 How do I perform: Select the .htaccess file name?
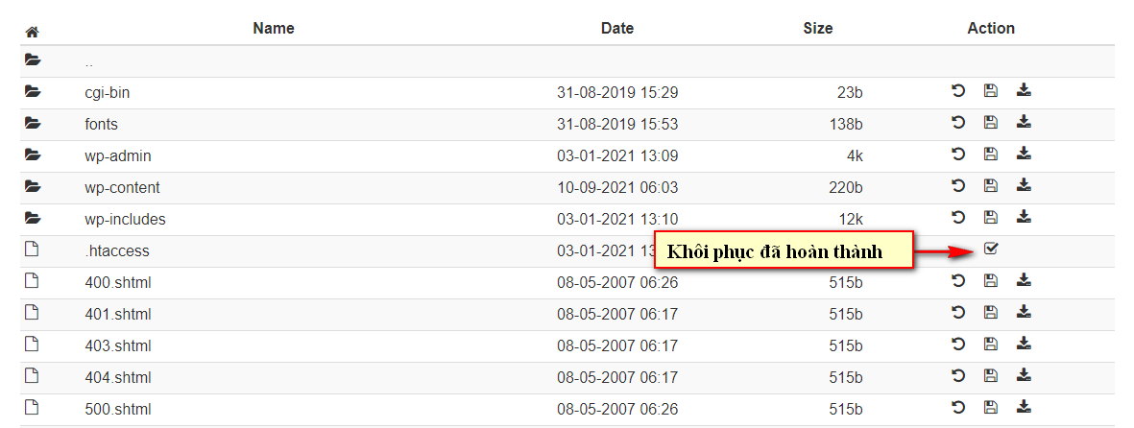click(117, 250)
